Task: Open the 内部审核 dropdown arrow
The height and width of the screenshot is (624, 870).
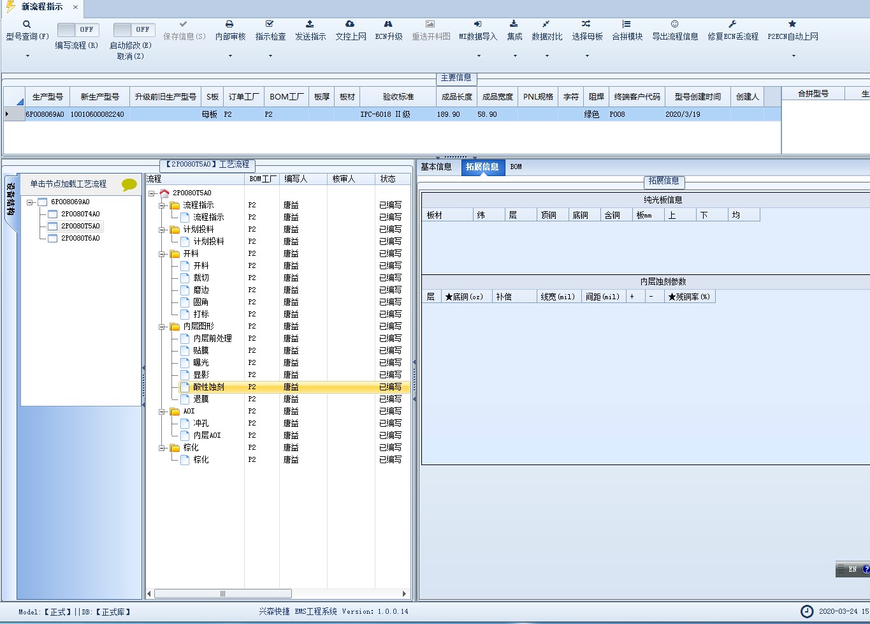Action: [x=230, y=56]
